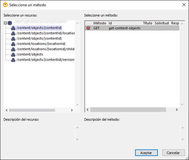Screen dimensions: 189x160
Task: Click the root API node icon in the resource tree
Action: (x=10, y=23)
